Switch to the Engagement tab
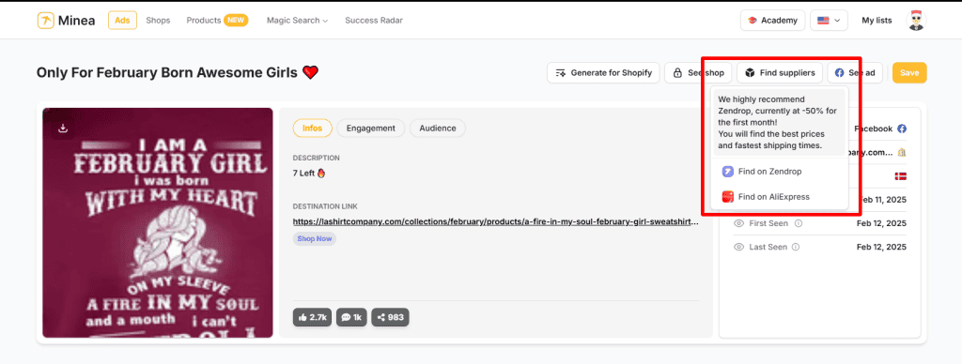The width and height of the screenshot is (962, 364). (370, 129)
